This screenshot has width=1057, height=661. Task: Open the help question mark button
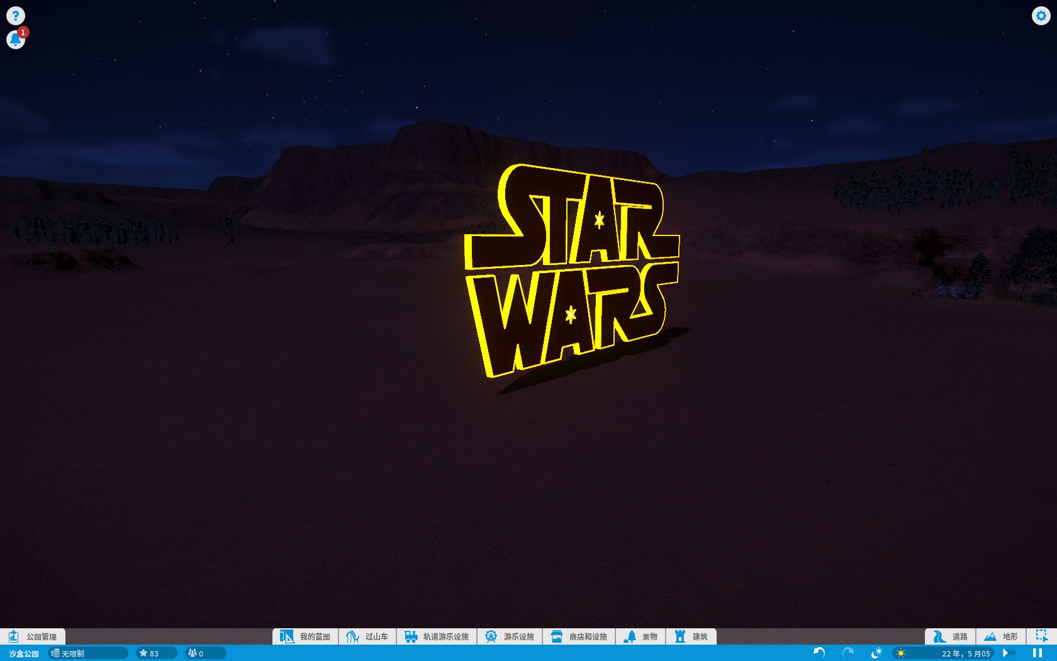[15, 15]
